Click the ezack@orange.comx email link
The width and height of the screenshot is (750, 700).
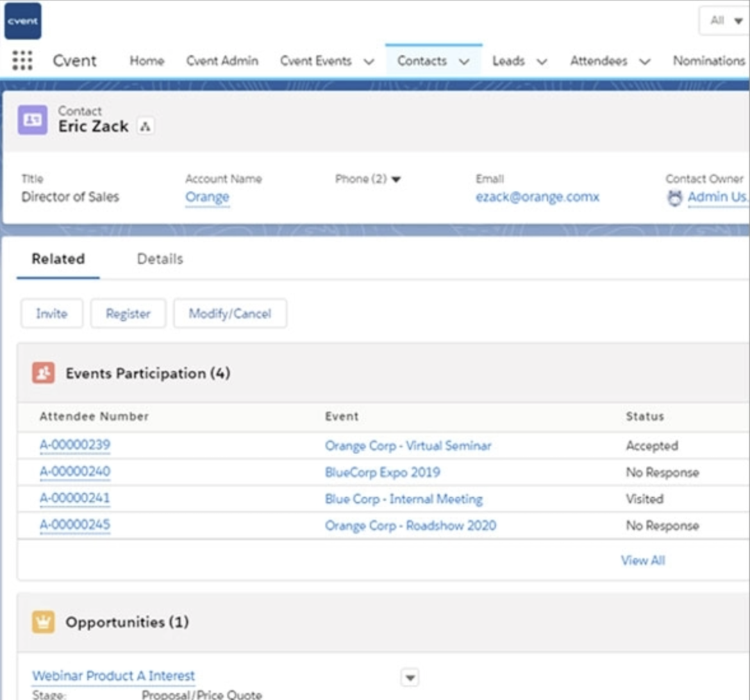pyautogui.click(x=537, y=197)
